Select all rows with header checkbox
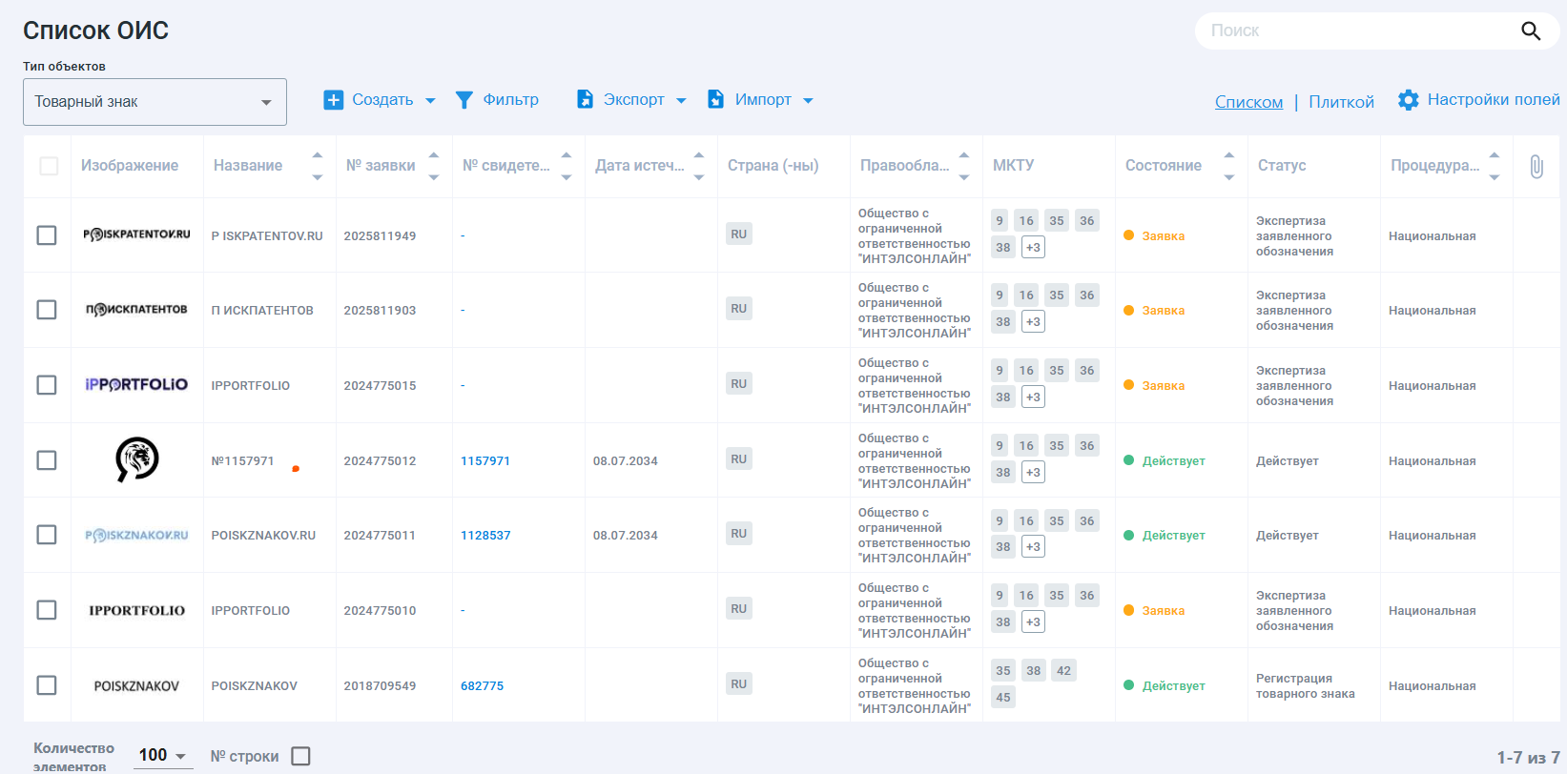The width and height of the screenshot is (1567, 774). 49,166
